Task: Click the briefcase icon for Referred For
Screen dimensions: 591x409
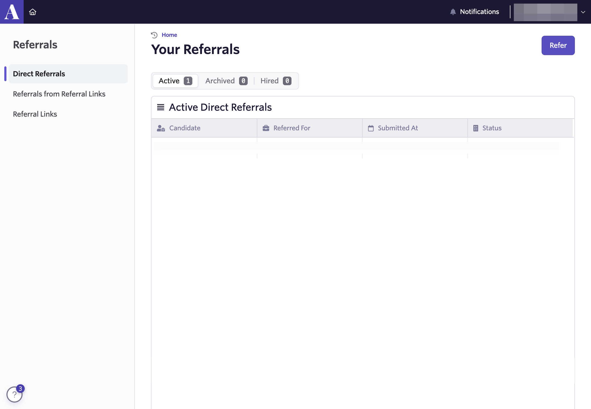Action: (266, 128)
